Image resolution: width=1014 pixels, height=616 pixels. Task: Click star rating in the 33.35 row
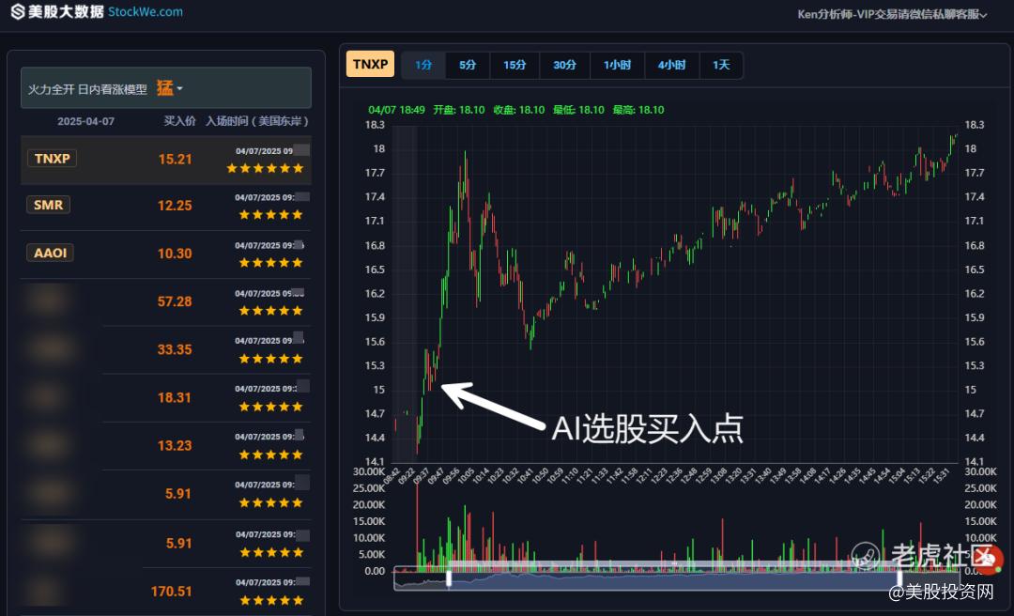tap(271, 359)
